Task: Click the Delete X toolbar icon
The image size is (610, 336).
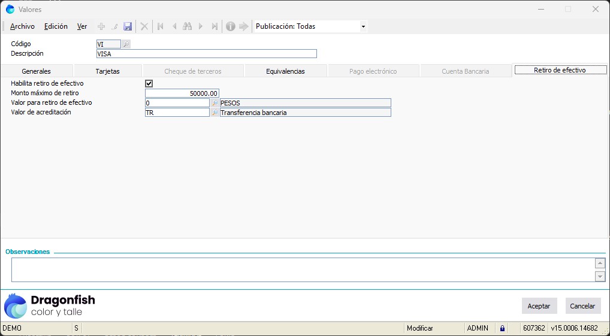Action: 144,26
